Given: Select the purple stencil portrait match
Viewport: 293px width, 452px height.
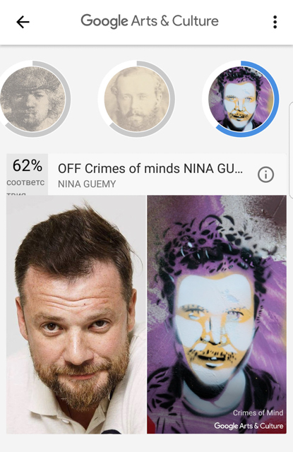Looking at the screenshot, I should (x=241, y=99).
